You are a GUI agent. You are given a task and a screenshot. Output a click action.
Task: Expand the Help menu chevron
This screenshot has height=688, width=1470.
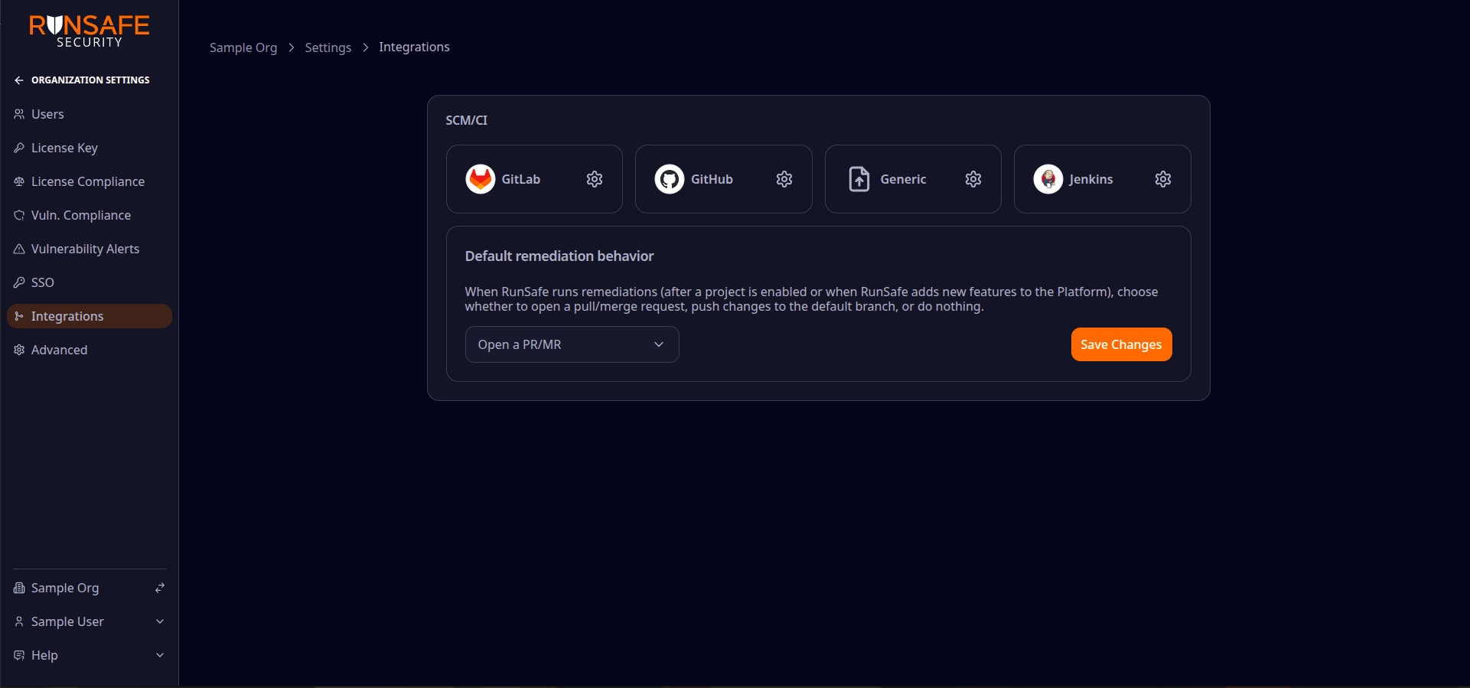(160, 655)
